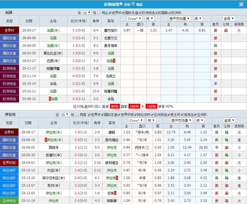
Task: Open Iraq 终 dropdown beside 胜平负均值
Action: 200,121
